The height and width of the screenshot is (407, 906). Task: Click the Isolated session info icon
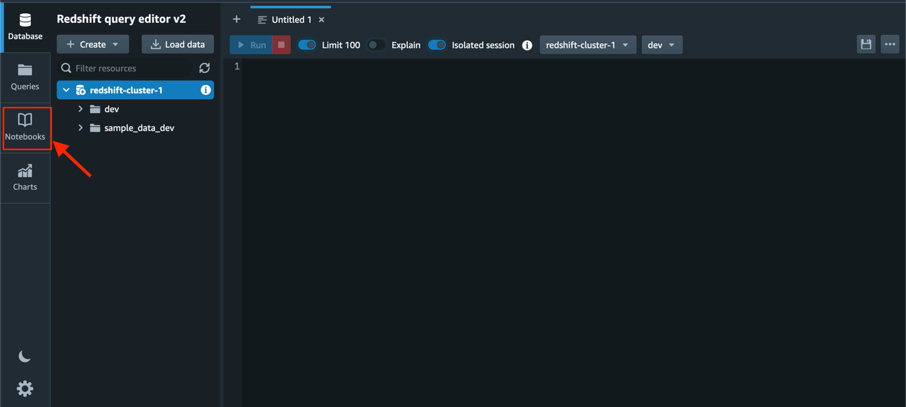coord(527,45)
